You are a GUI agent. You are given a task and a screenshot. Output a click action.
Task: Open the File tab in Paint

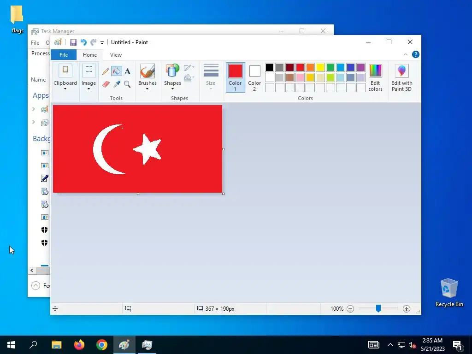pyautogui.click(x=64, y=55)
